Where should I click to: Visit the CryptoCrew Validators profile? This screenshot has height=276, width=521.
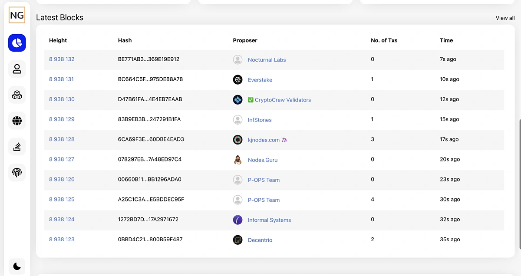tap(283, 99)
